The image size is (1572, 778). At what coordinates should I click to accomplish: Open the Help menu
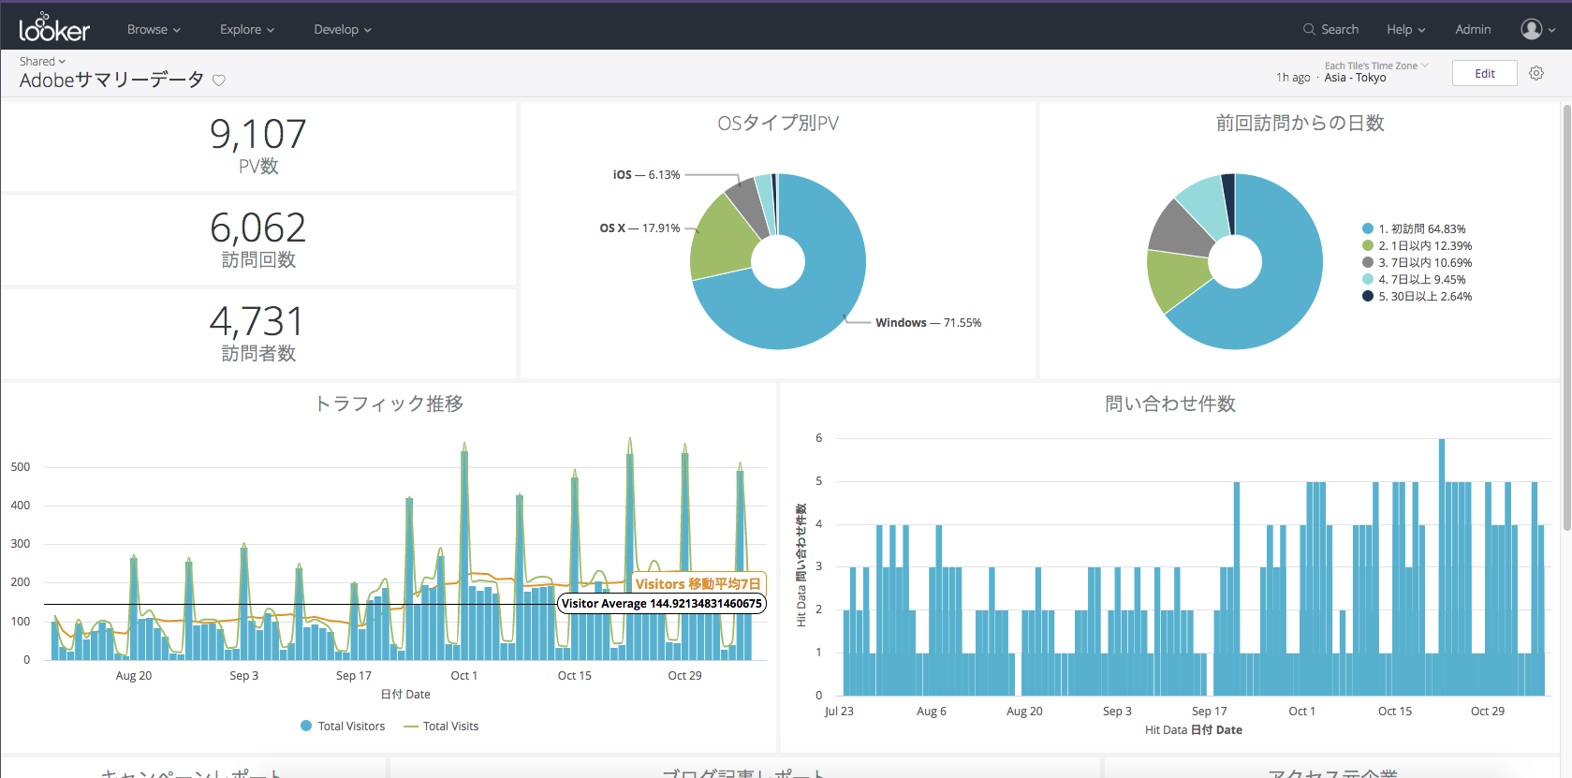click(x=1405, y=29)
